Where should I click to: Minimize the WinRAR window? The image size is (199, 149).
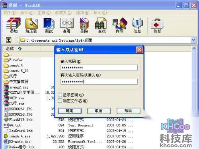click(179, 6)
